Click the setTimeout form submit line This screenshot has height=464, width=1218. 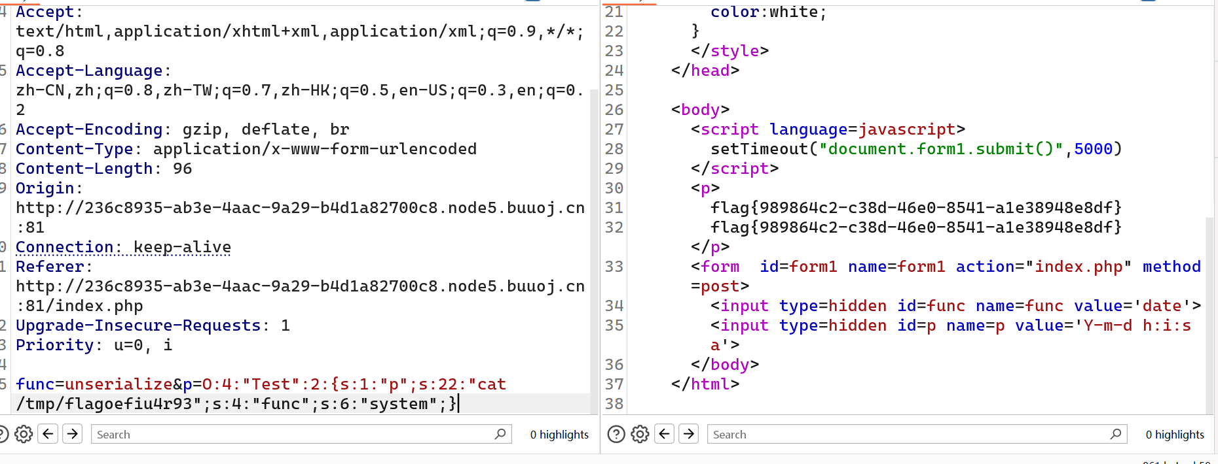click(x=916, y=149)
